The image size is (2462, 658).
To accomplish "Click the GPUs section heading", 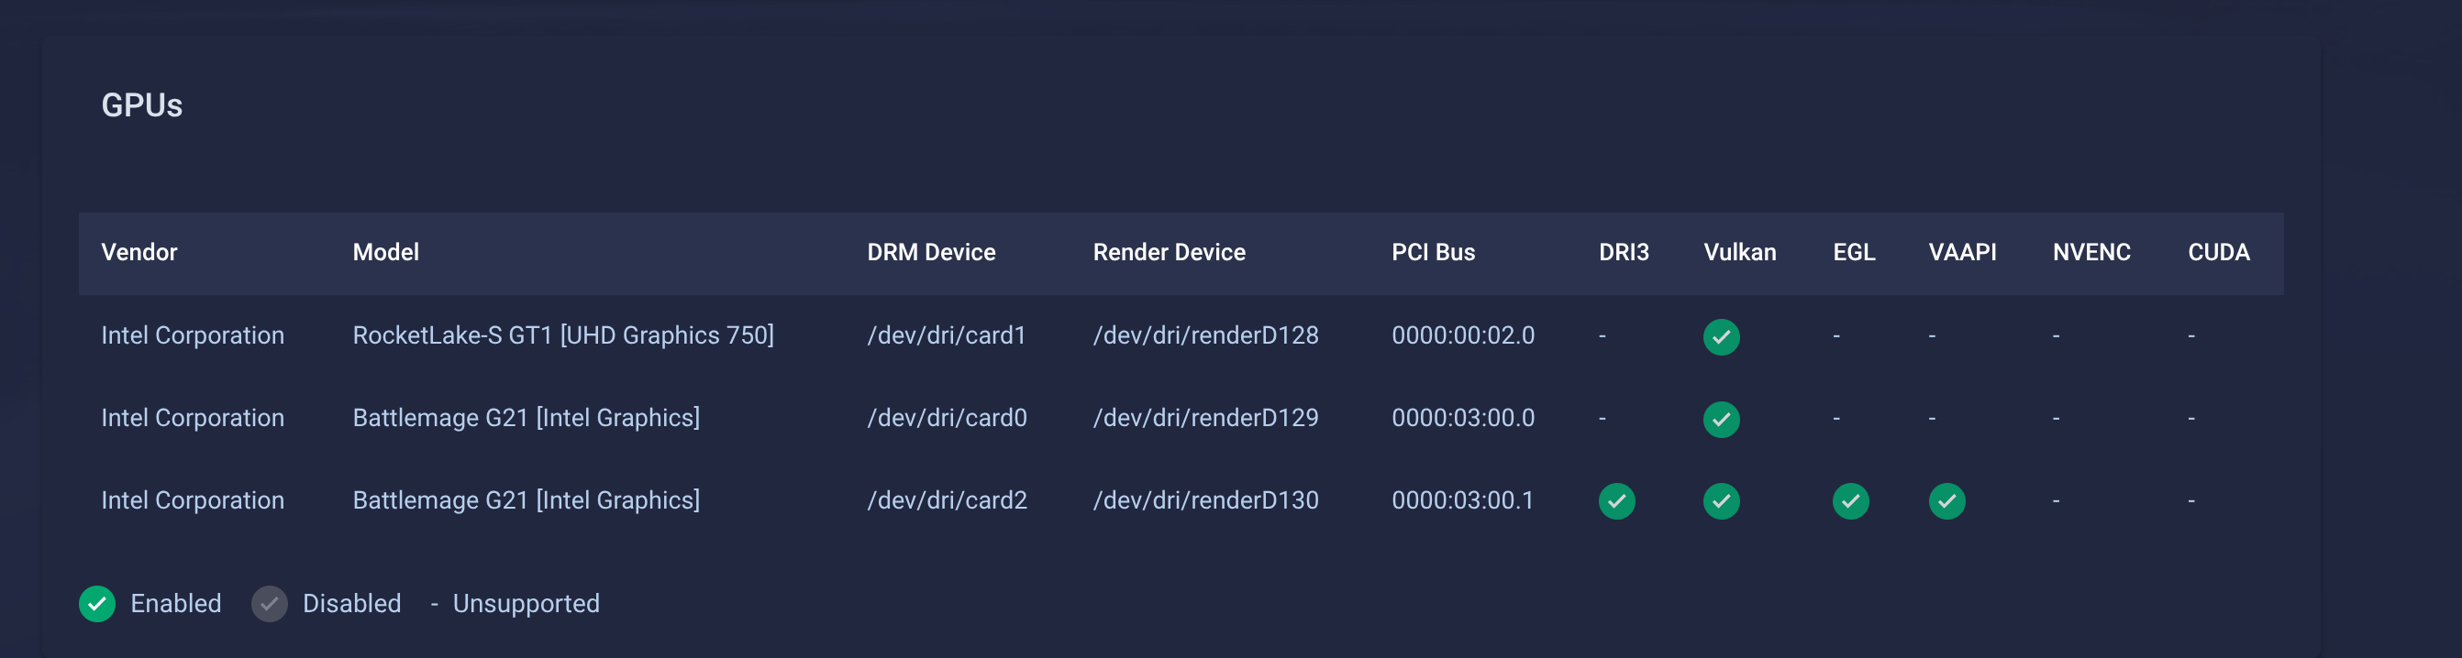I will [x=141, y=105].
